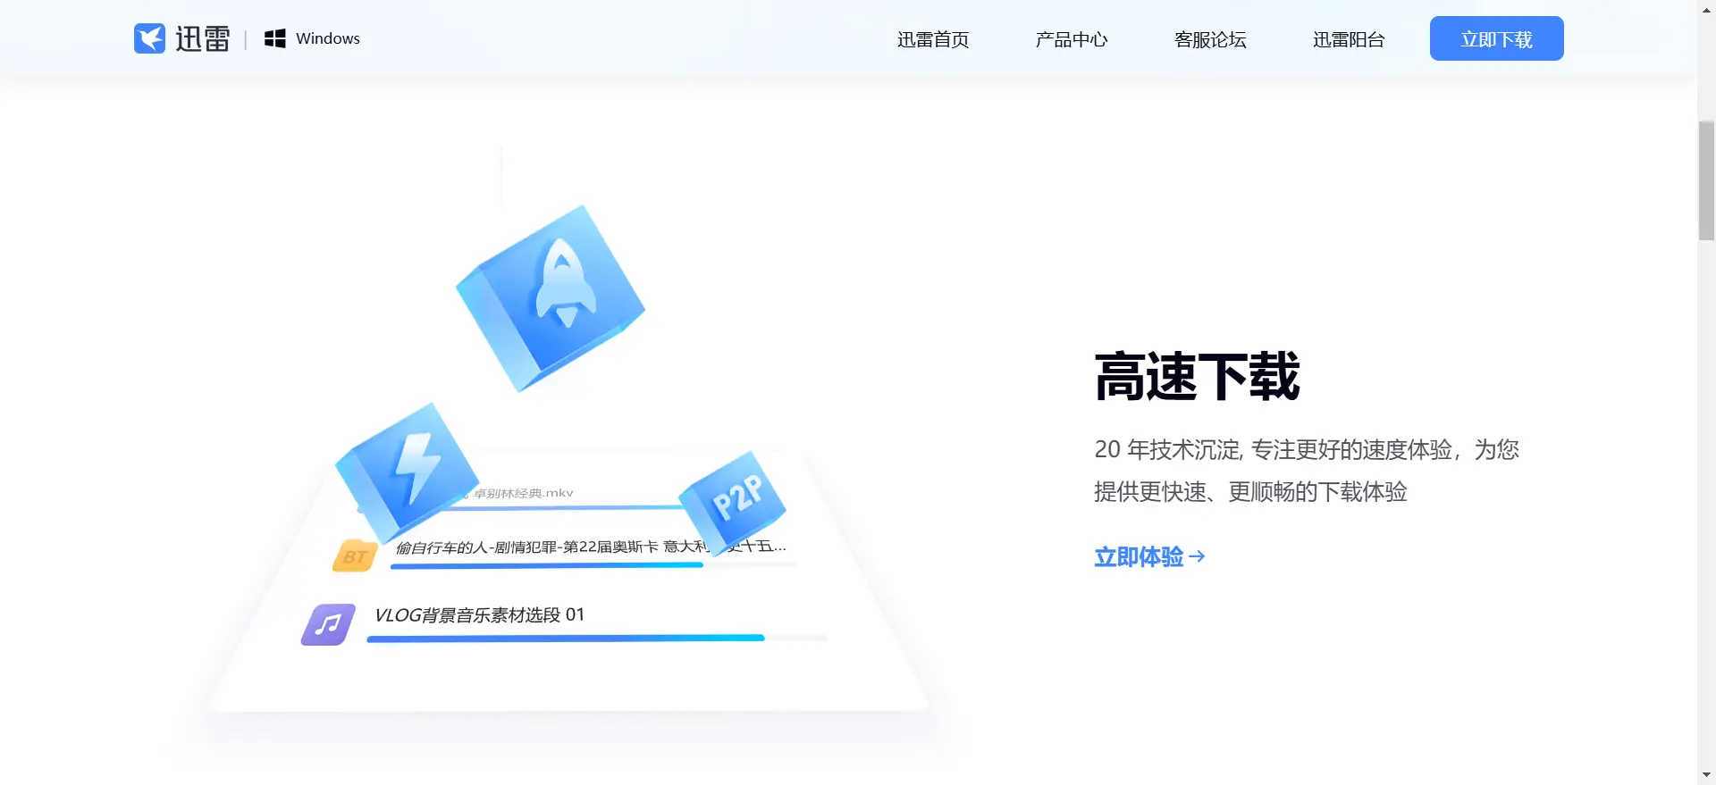1716x785 pixels.
Task: Open 迅雷阳台 in the navigation
Action: (1349, 39)
